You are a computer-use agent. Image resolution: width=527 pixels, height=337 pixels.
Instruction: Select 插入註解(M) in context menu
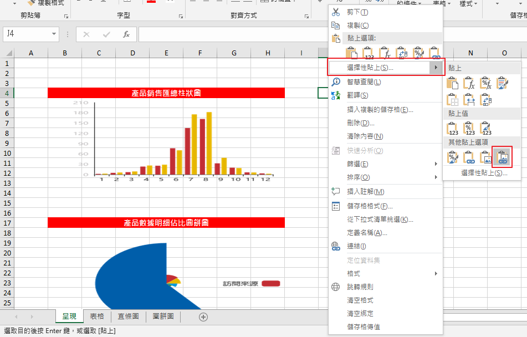coord(365,192)
